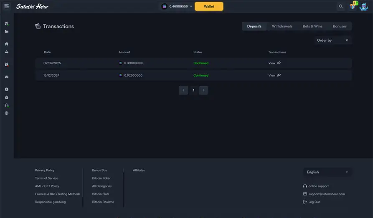Switch to the Bets & Wins tab
Screen dimensions: 373x218
(x=312, y=26)
